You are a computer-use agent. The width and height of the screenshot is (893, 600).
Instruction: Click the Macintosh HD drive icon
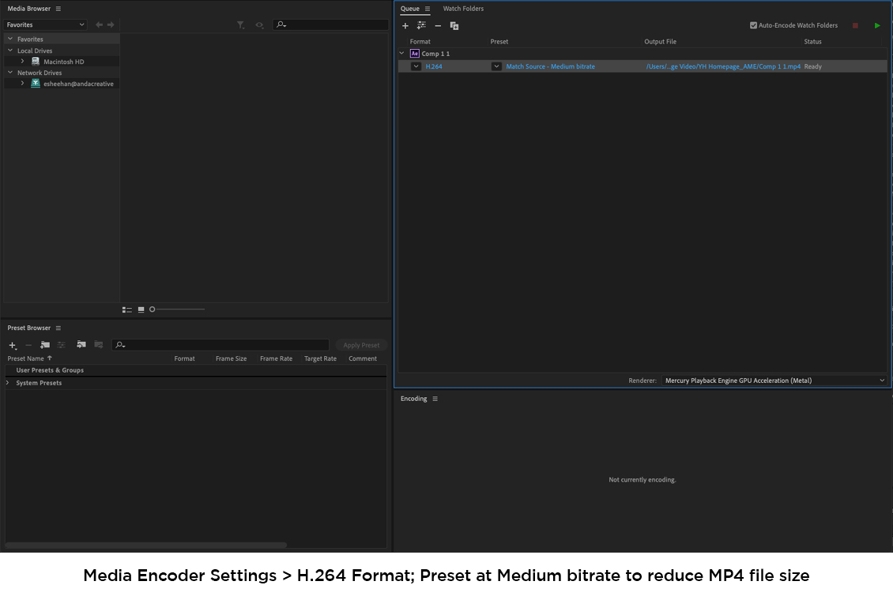(x=36, y=62)
